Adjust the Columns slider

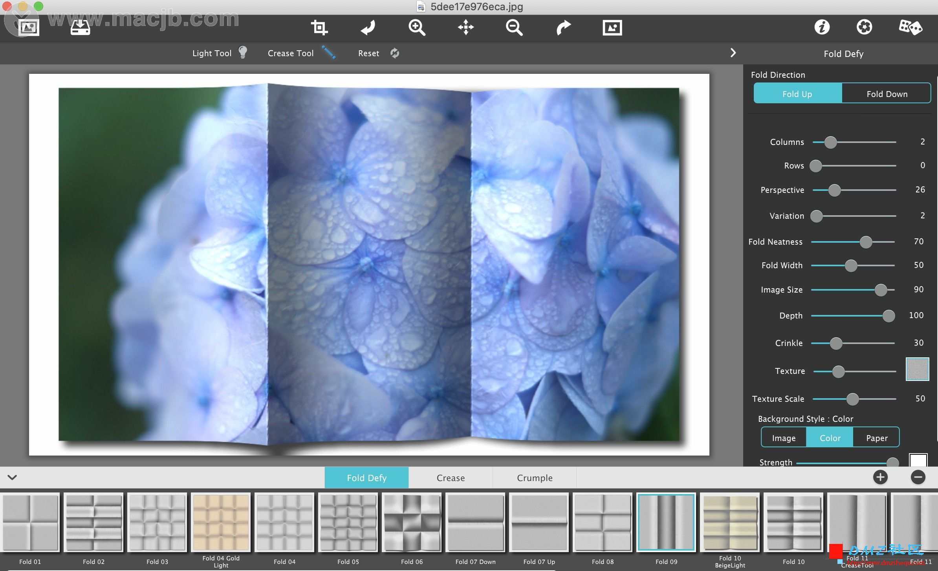pyautogui.click(x=854, y=142)
